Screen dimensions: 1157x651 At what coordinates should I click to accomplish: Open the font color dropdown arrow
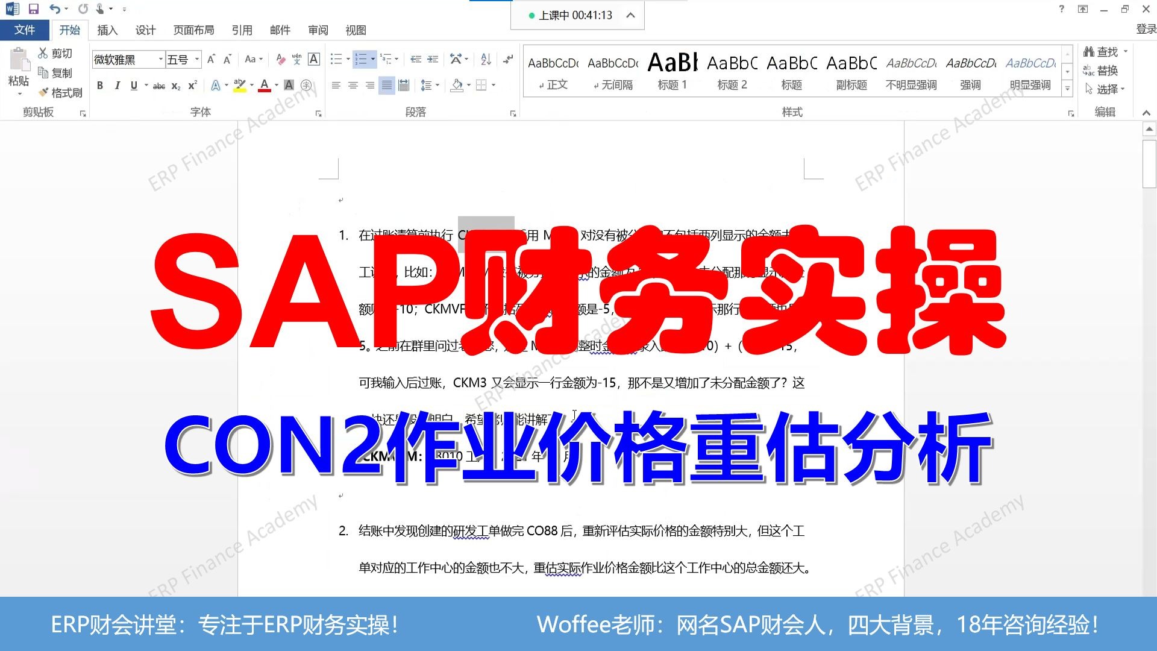[275, 86]
